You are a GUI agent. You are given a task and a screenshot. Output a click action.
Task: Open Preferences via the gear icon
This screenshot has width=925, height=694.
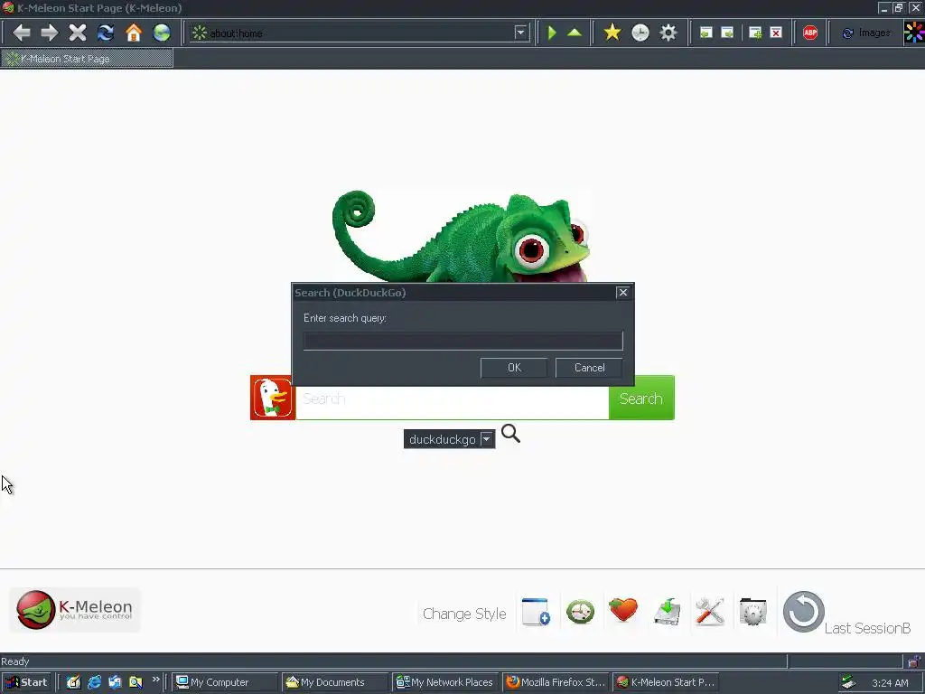[x=668, y=33]
